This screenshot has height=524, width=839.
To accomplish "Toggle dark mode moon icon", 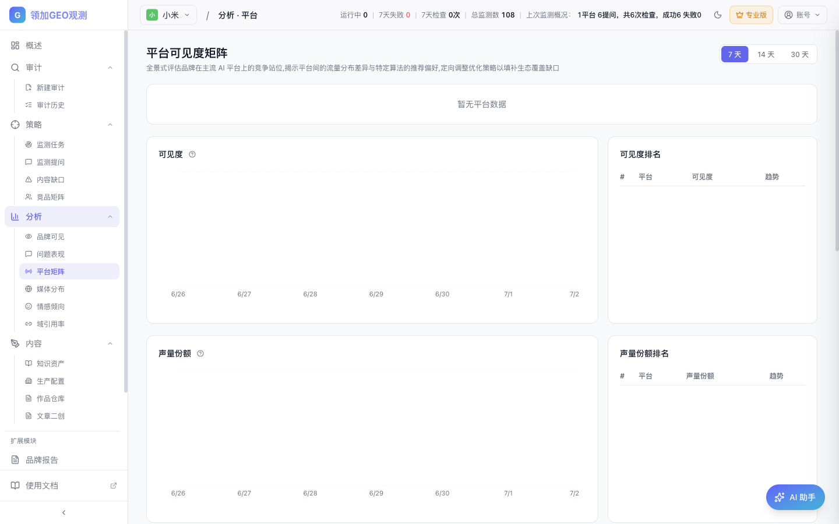I will (x=718, y=15).
